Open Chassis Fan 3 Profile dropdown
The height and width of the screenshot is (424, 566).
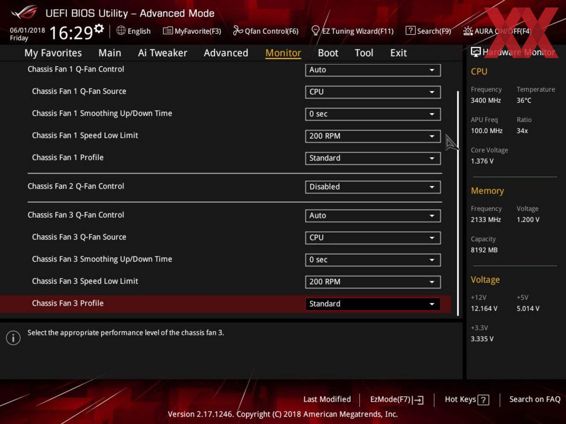pyautogui.click(x=373, y=304)
